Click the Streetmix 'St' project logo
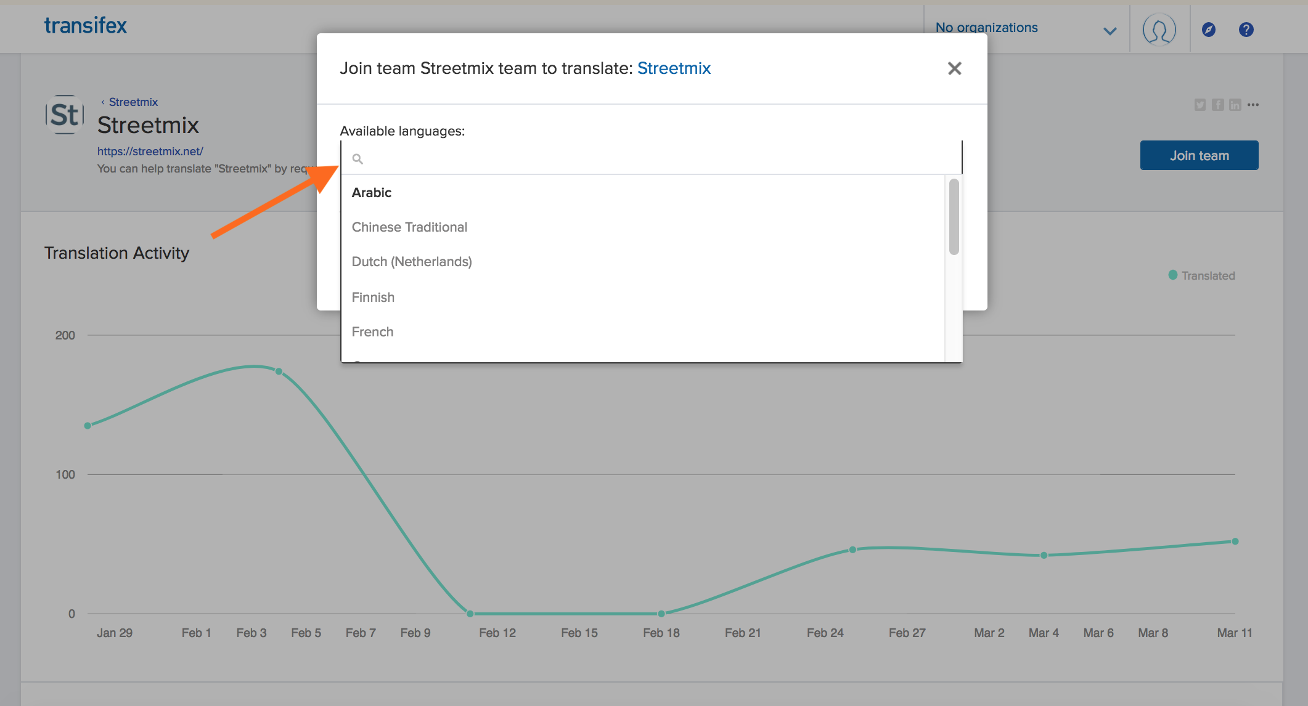 tap(65, 115)
